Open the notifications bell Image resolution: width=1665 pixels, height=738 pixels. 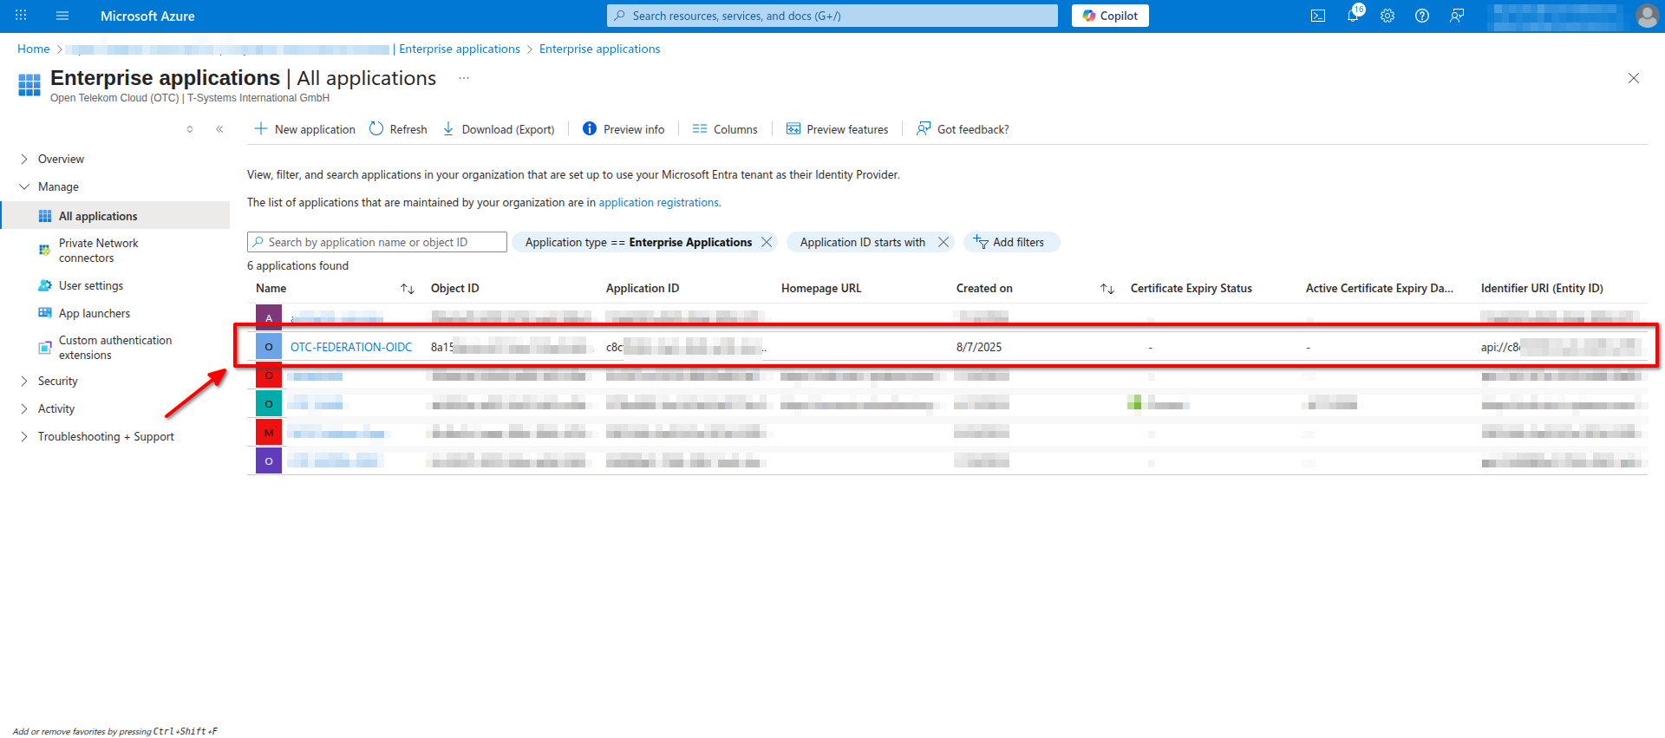(1353, 16)
